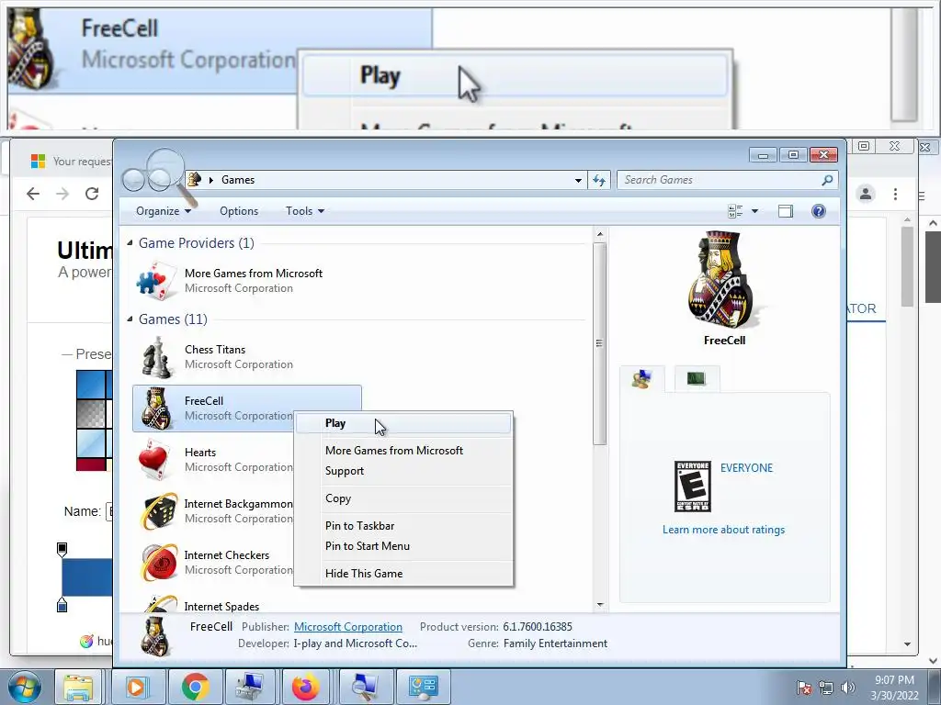The height and width of the screenshot is (705, 941).
Task: Open Firefox from the taskbar
Action: click(x=306, y=687)
